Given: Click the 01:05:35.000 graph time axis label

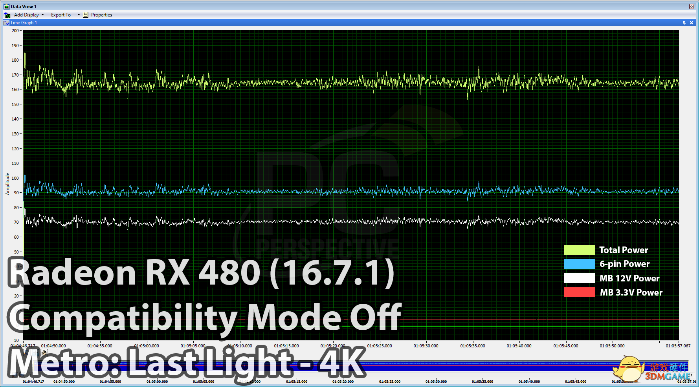Looking at the screenshot, I should coord(473,346).
